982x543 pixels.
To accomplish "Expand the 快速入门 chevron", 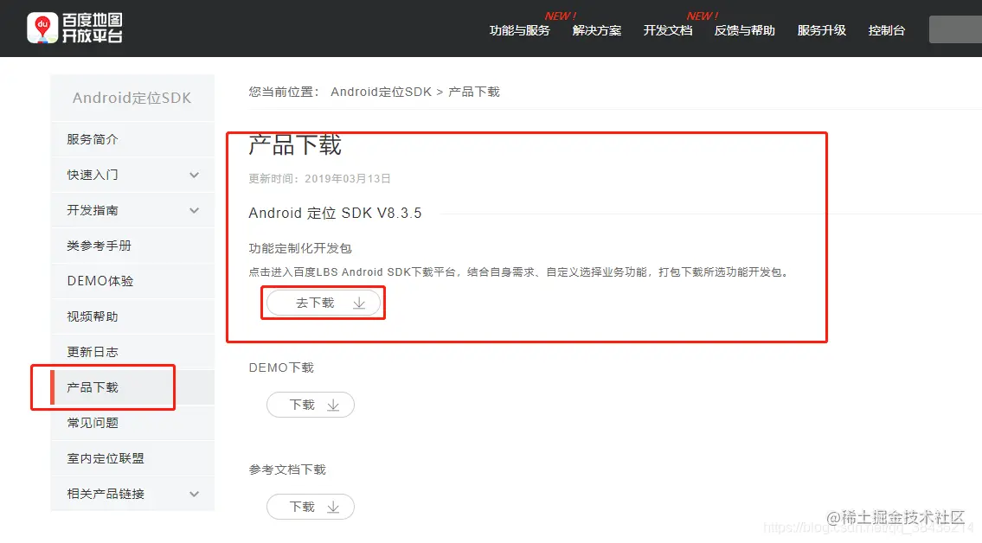I will click(x=194, y=176).
